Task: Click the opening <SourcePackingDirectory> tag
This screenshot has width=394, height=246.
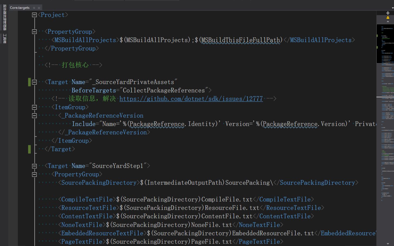Action: pos(99,183)
